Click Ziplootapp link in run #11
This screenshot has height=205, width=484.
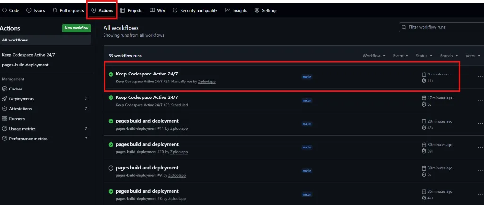tap(179, 128)
